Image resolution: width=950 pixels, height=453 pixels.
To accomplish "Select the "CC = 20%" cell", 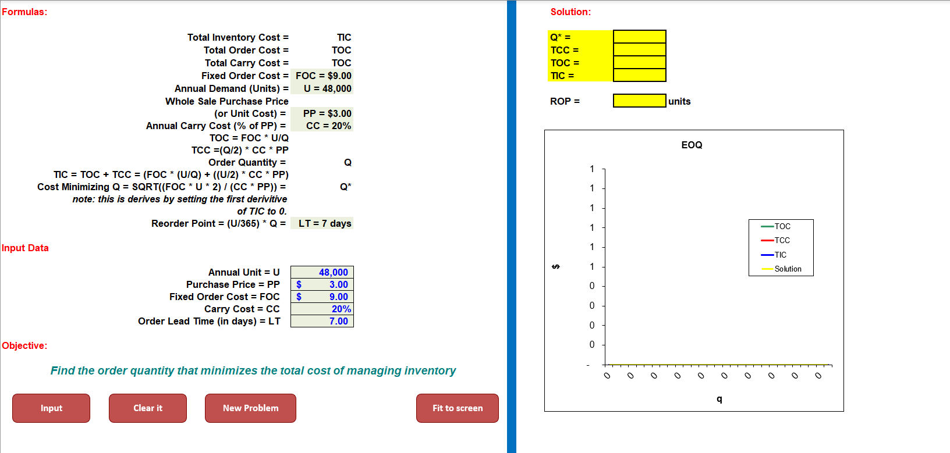I will 322,126.
